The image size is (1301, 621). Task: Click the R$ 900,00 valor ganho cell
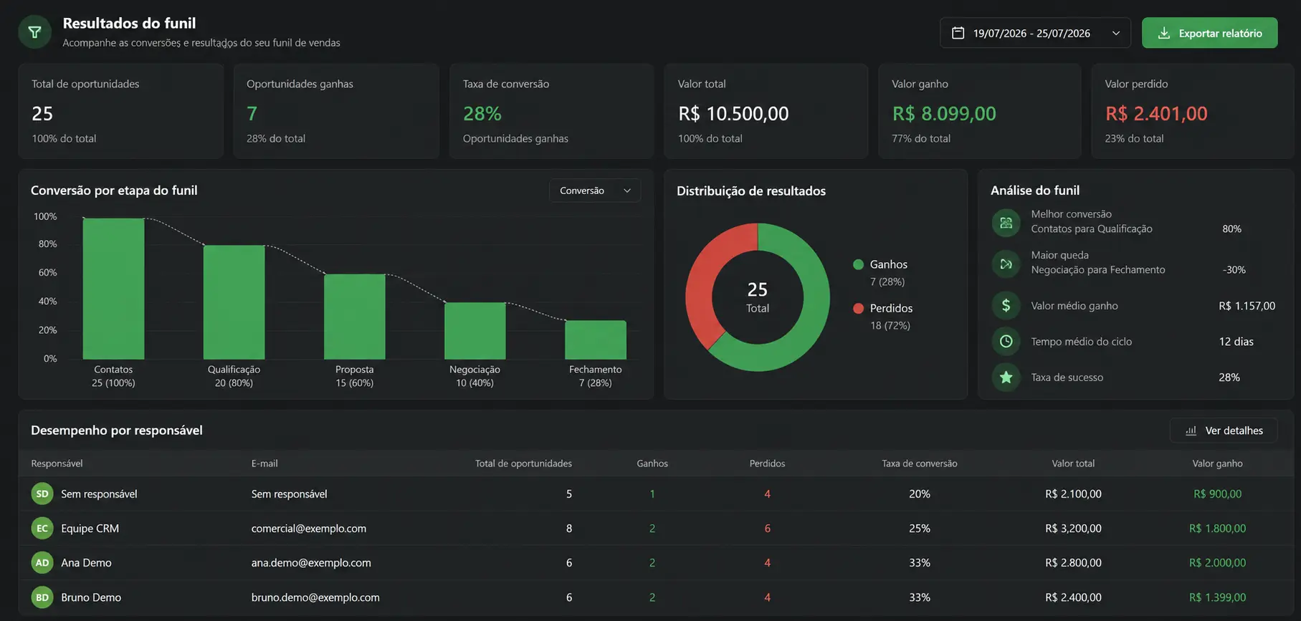pos(1217,494)
